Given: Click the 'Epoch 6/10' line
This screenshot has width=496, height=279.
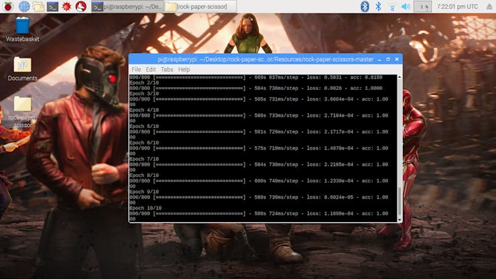Looking at the screenshot, I should [144, 143].
